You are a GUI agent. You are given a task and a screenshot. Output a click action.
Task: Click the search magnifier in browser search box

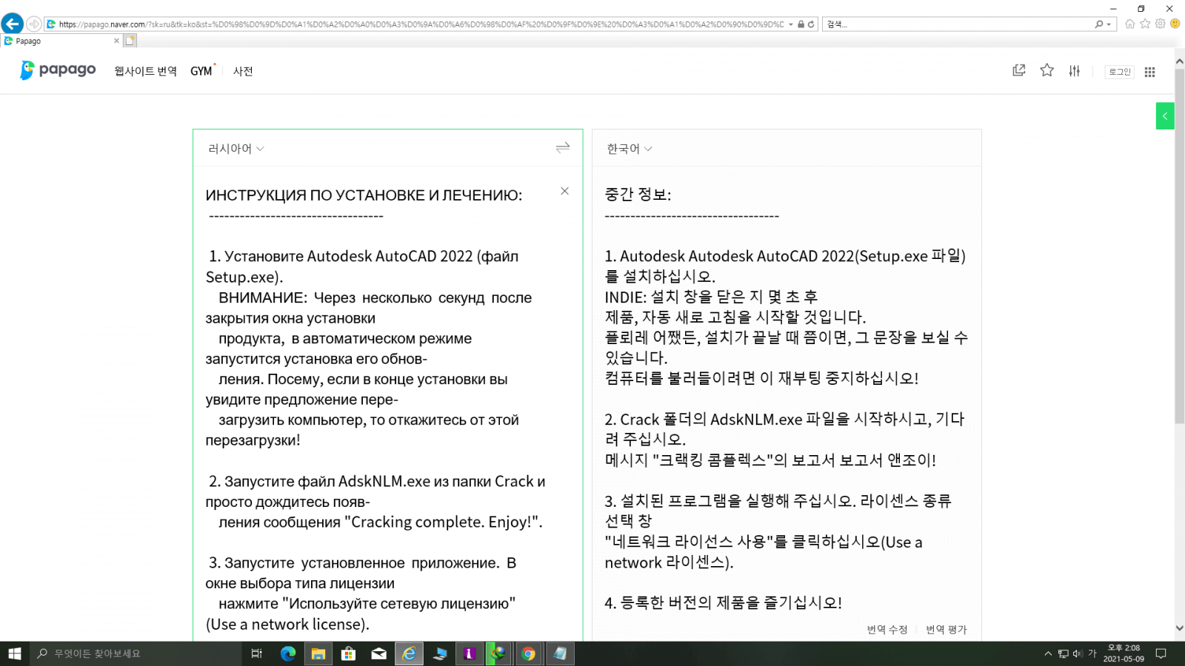tap(1099, 24)
